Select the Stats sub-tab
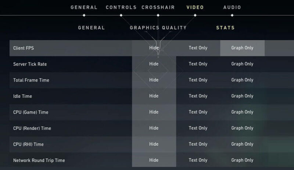294x170 pixels. click(225, 28)
